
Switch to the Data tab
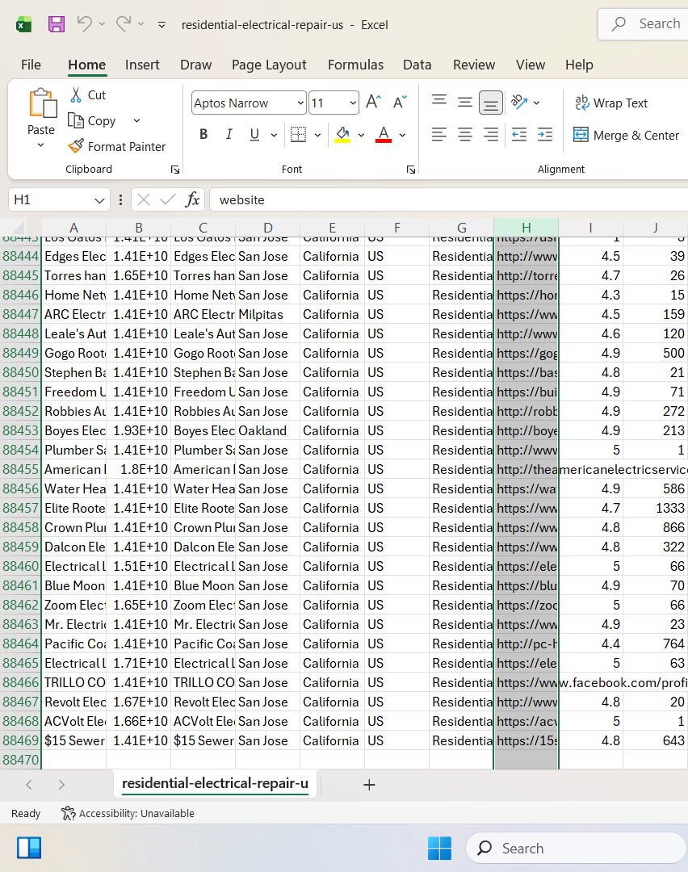(417, 65)
